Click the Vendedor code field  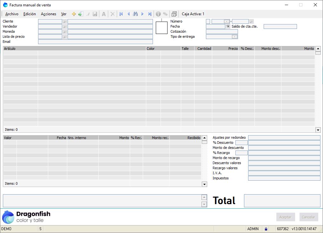point(50,27)
